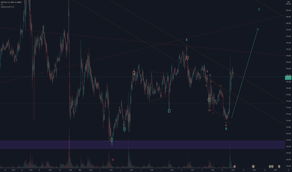
Task: Click the 1764.000 price axis label
Action: point(288,140)
